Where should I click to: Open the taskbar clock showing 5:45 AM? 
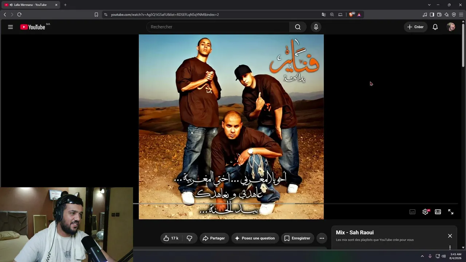456,256
